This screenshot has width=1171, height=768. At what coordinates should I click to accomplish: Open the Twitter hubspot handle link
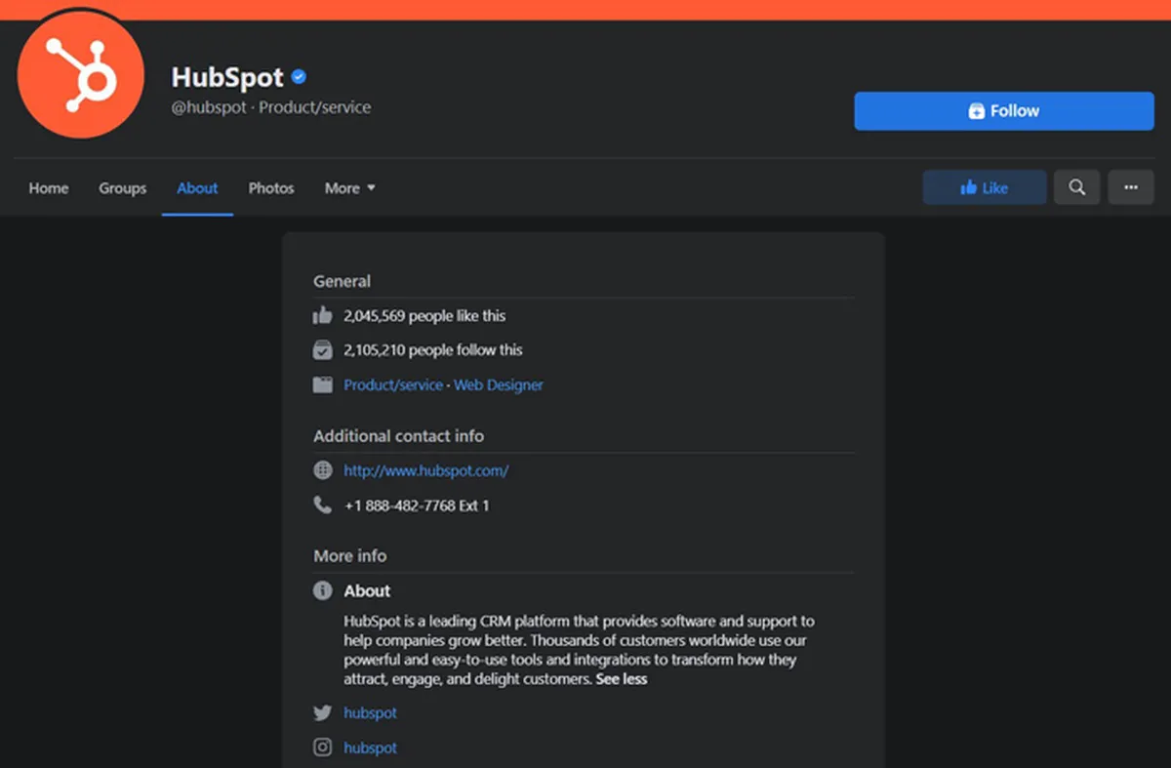point(371,713)
